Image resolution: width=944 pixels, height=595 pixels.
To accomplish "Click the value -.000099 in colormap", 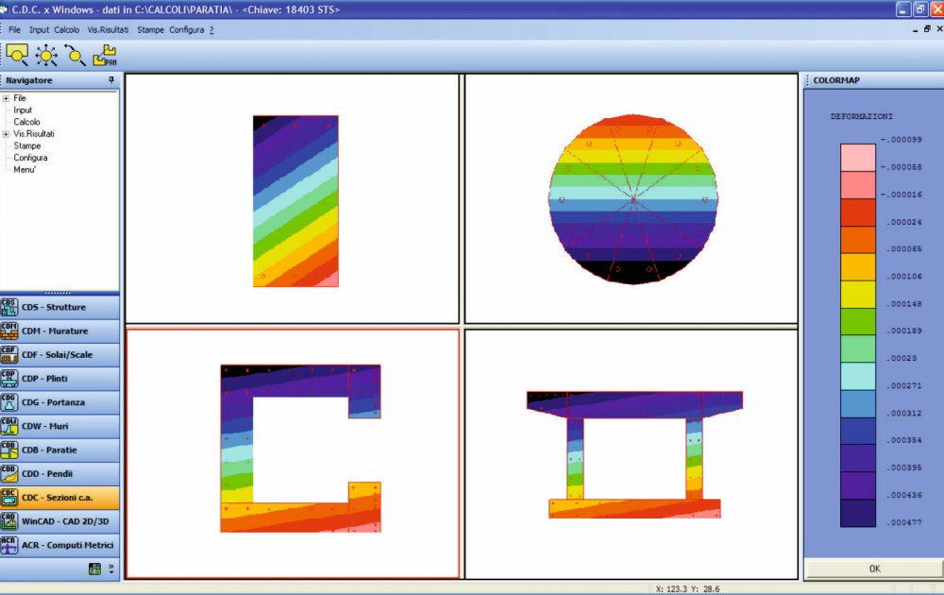I will (x=902, y=139).
